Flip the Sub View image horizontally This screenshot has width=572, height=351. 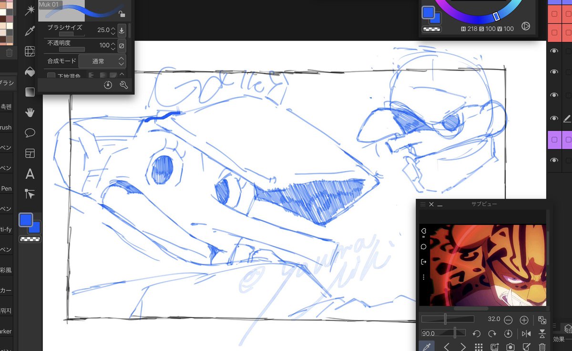click(526, 333)
